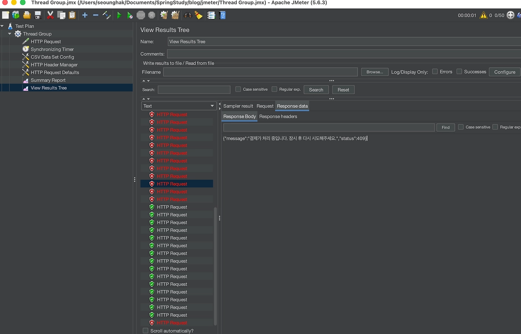Select Thread Group in the tree

37,34
